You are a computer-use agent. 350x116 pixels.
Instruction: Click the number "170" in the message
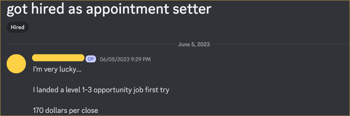38,110
